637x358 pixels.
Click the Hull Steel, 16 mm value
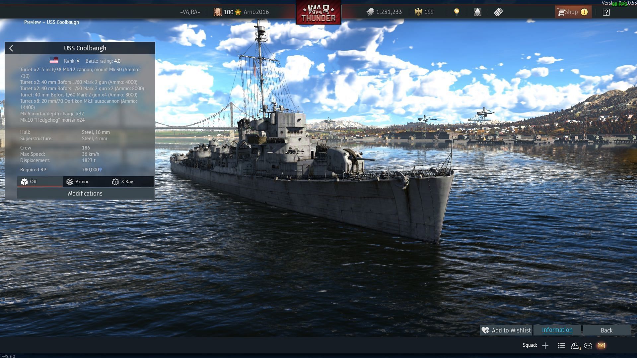[x=96, y=132]
